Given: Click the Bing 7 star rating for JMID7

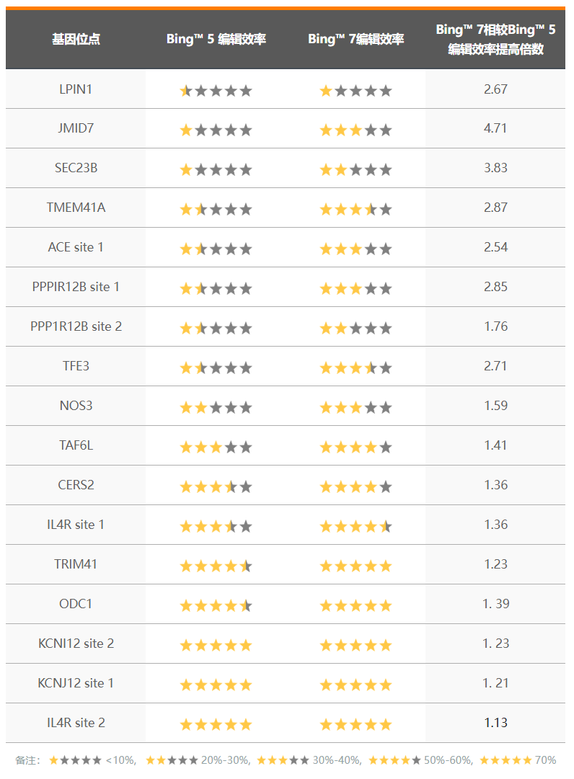Looking at the screenshot, I should coord(356,130).
